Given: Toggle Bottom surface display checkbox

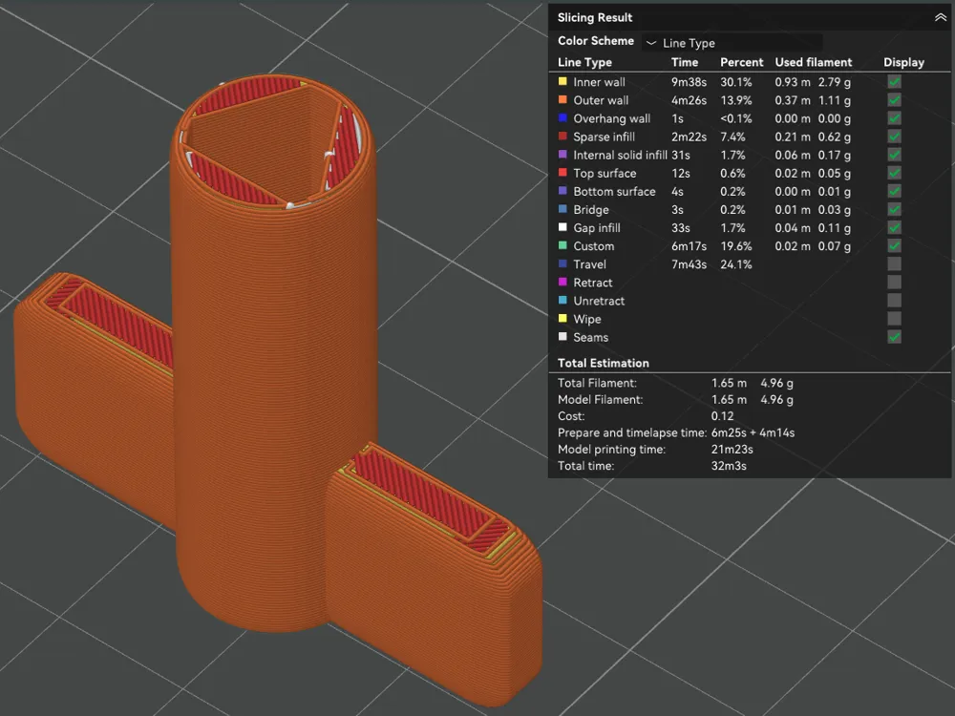Looking at the screenshot, I should click(x=894, y=191).
